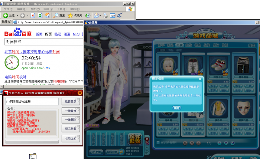Close the 气质小男人 converter window
The width and height of the screenshot is (260, 159).
[x=80, y=93]
